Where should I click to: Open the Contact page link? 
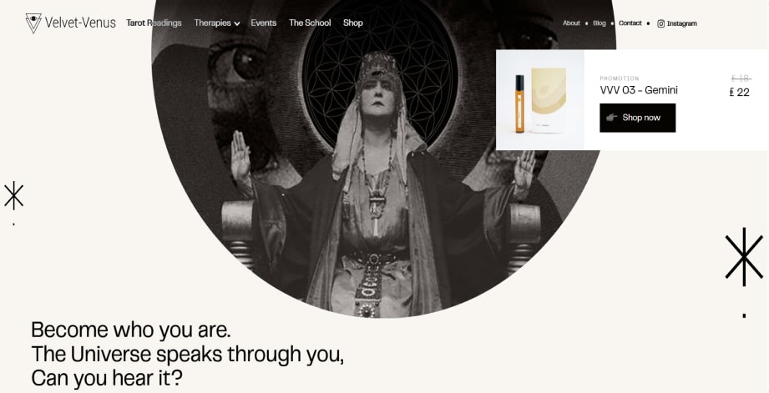click(630, 23)
